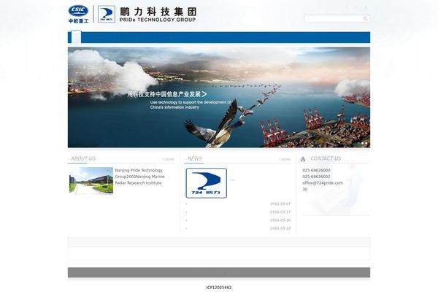
Task: Click the person icon beside CONTACT US
Action: pos(303,159)
